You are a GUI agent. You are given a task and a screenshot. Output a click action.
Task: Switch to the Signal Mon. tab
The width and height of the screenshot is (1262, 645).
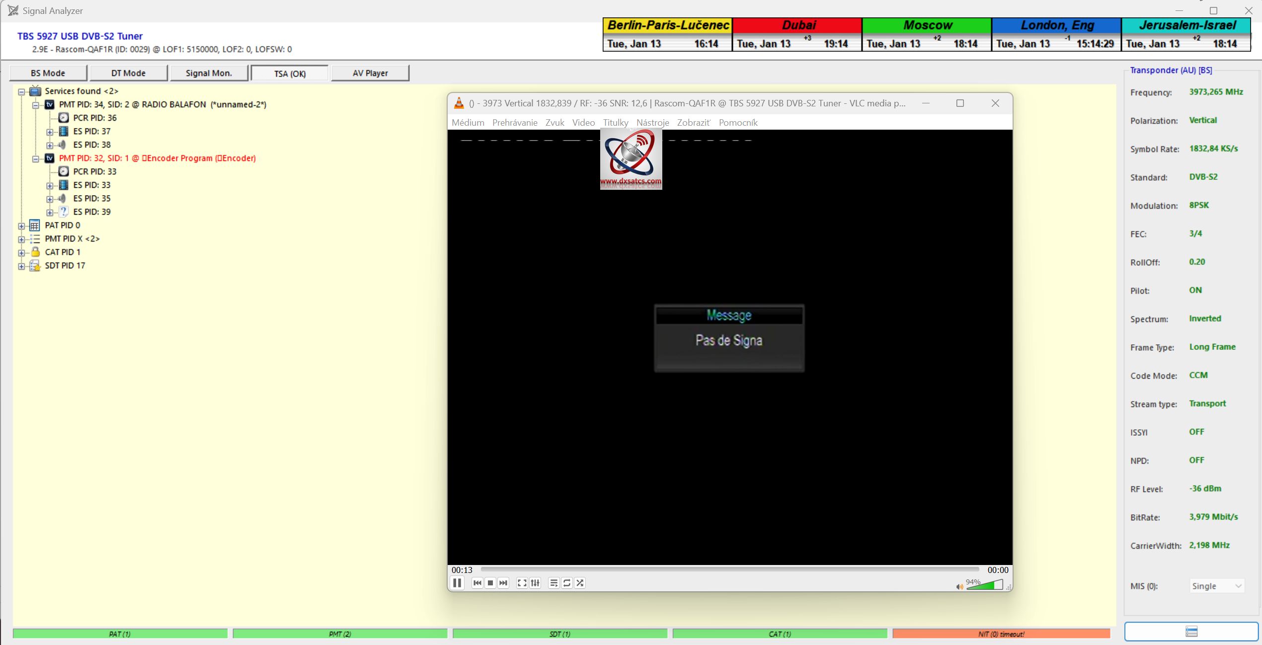point(209,73)
